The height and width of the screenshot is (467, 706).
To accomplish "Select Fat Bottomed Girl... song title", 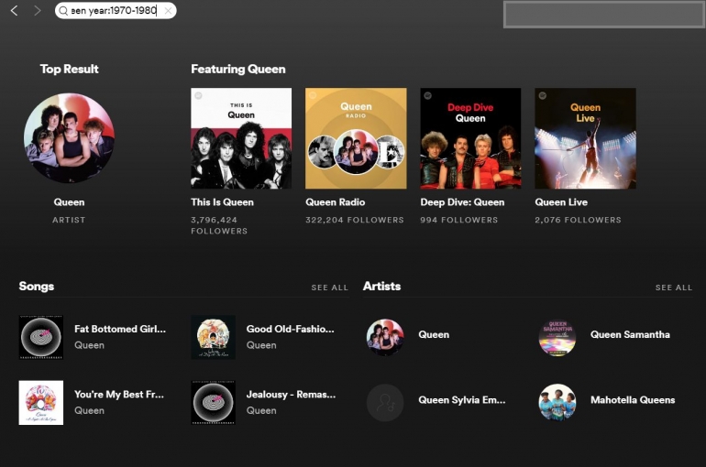I will click(120, 329).
